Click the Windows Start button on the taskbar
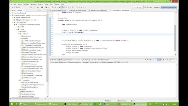 12,104
